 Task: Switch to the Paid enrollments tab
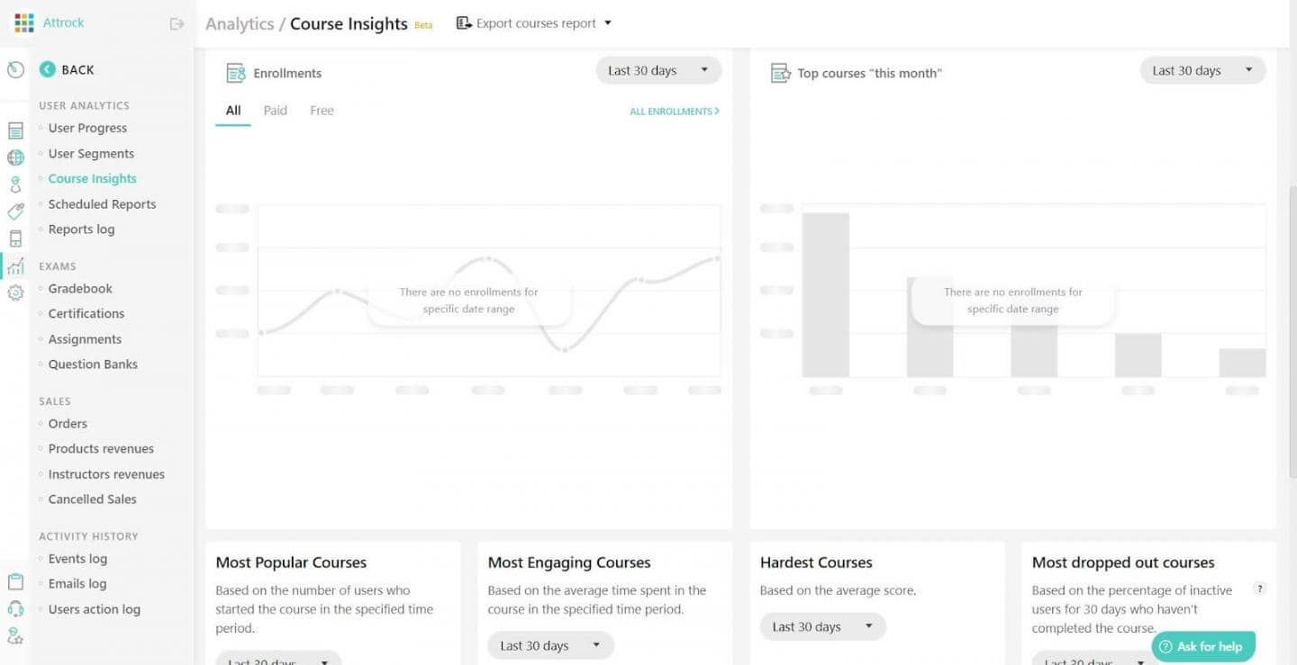point(276,111)
